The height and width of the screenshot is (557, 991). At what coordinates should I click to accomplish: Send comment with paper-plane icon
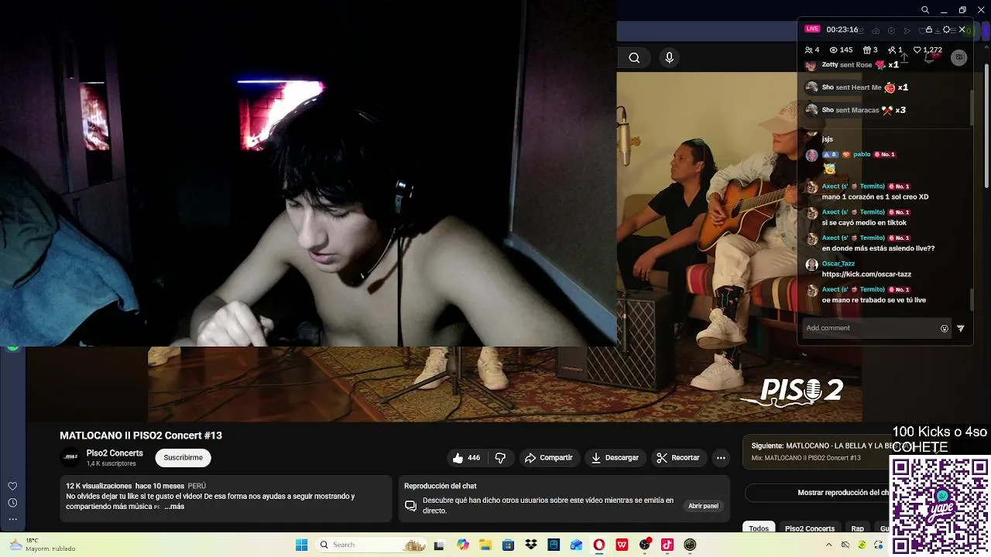click(x=961, y=329)
